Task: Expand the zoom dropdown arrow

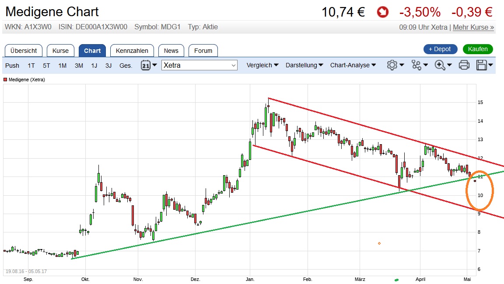Action: click(x=449, y=65)
